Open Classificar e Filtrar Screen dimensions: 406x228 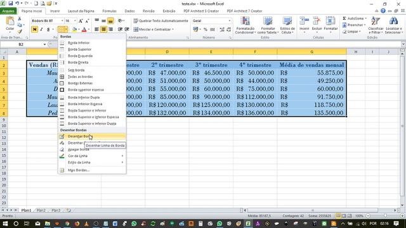pos(376,25)
